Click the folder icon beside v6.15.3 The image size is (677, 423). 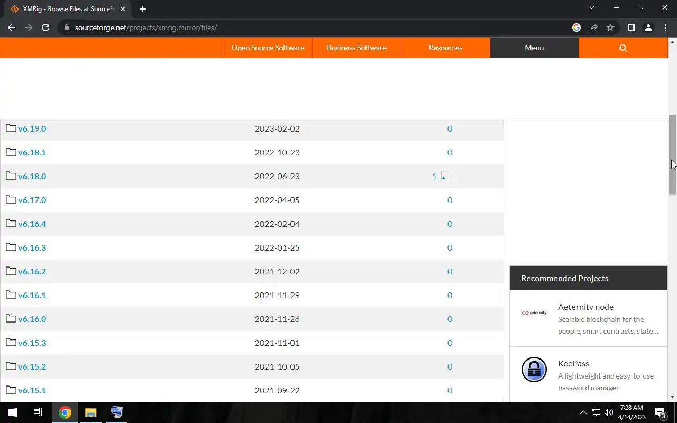(11, 342)
